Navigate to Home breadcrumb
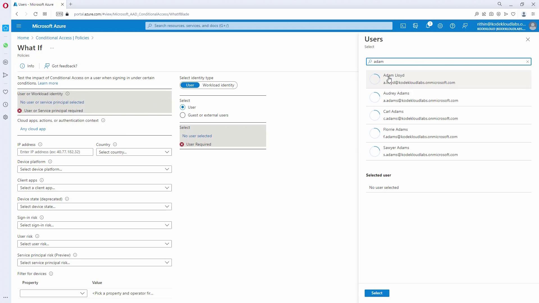The width and height of the screenshot is (539, 303). click(x=23, y=38)
